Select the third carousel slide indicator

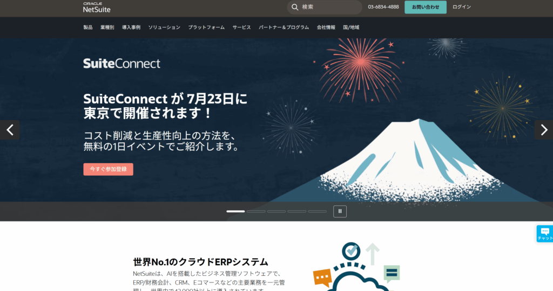276,211
